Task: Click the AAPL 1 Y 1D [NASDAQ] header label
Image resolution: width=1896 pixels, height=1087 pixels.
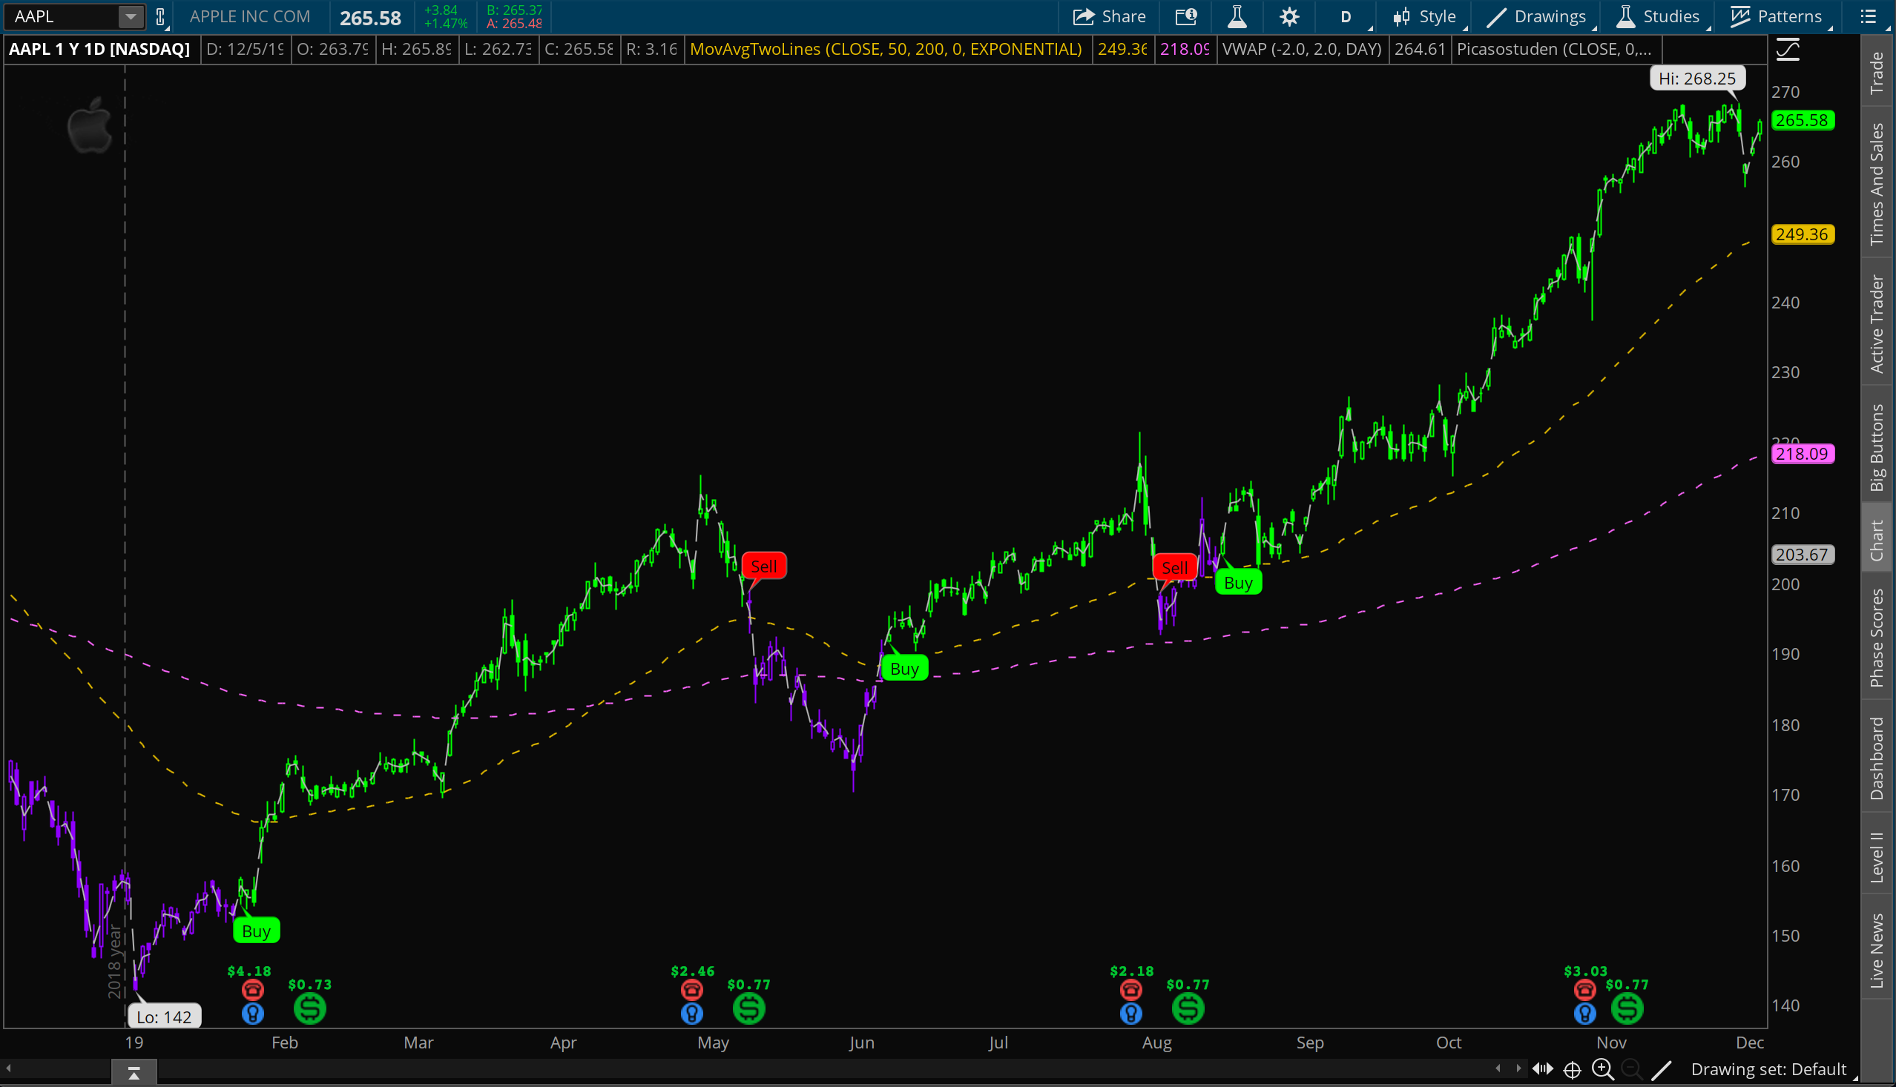Action: 99,49
